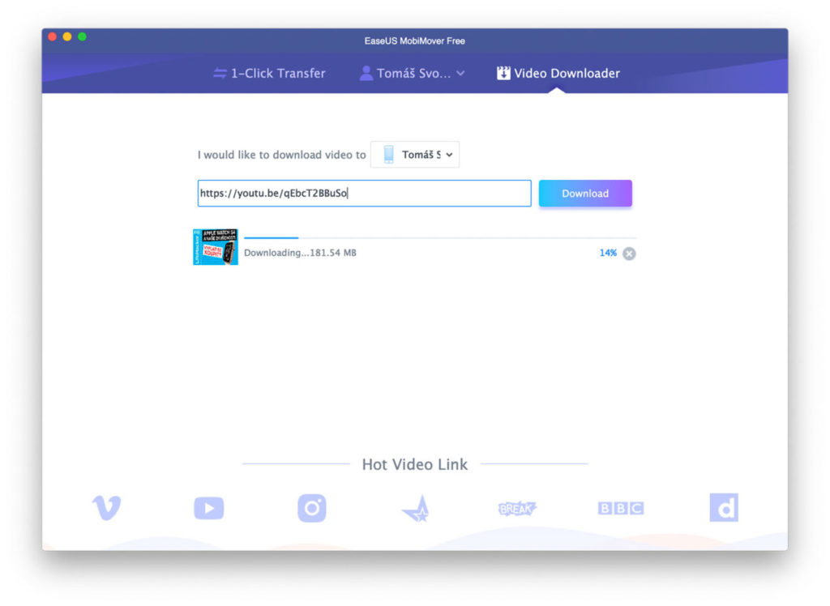Image resolution: width=830 pixels, height=606 pixels.
Task: Click the Download button
Action: pos(585,193)
